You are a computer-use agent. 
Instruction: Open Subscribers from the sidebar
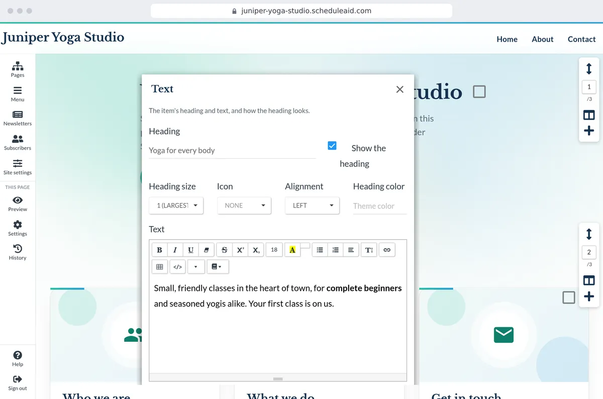(18, 143)
